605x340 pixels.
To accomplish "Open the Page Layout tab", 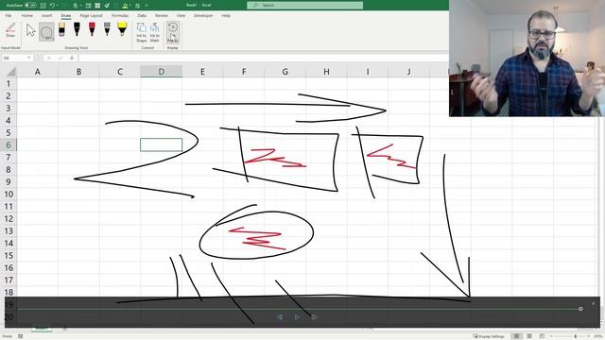I will click(91, 15).
